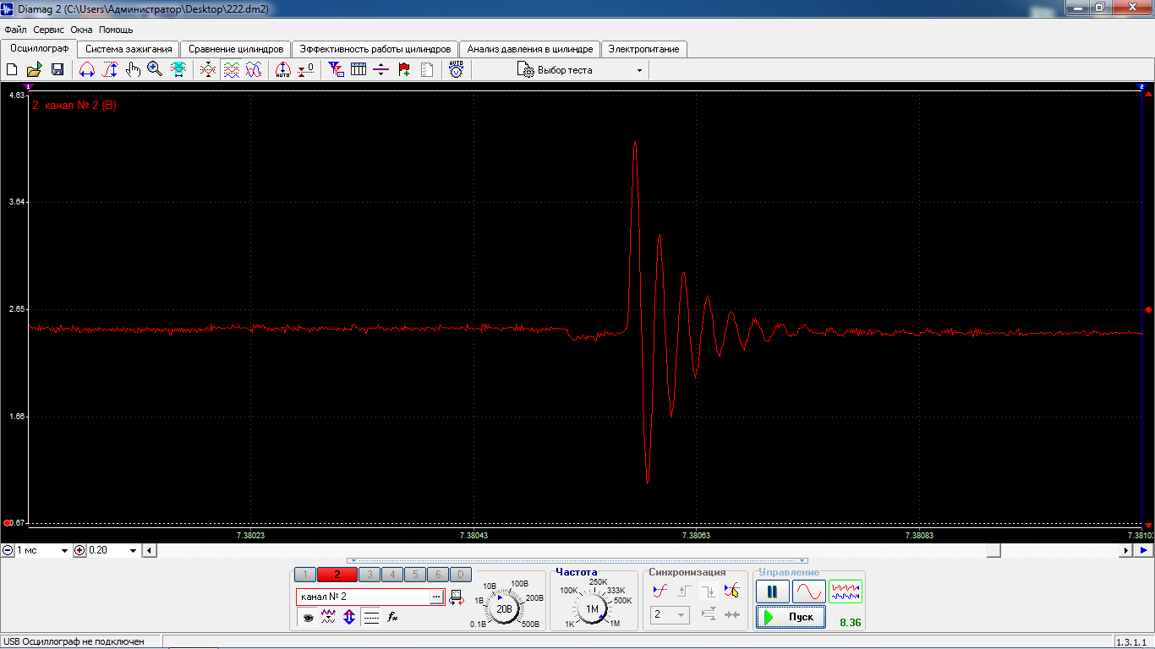Open a file with the folder icon
Image resolution: width=1155 pixels, height=649 pixels.
point(34,70)
